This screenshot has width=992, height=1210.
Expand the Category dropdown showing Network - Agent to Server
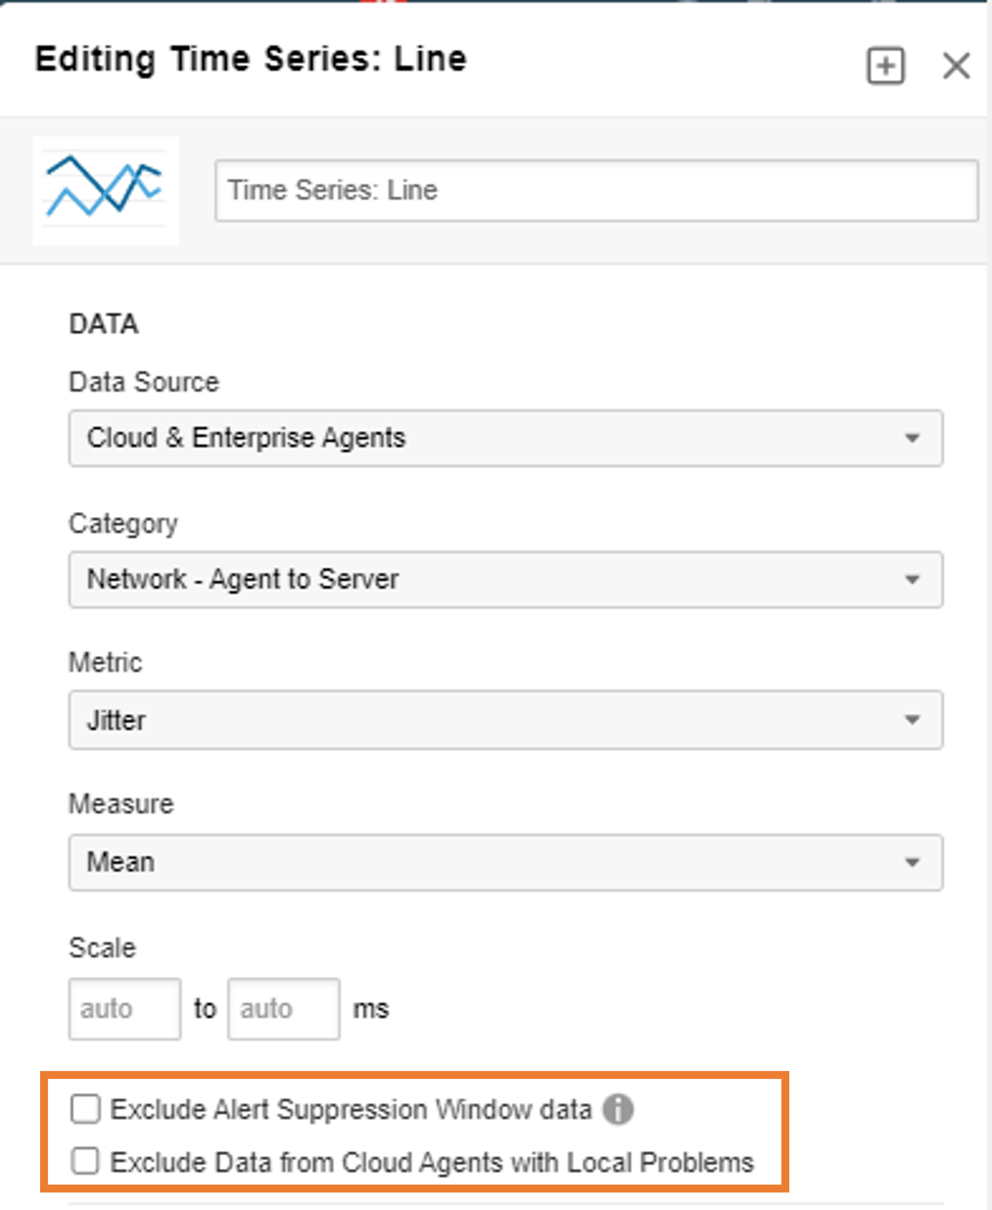(x=506, y=580)
